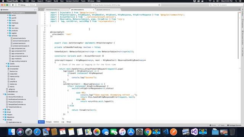
Task: Switch to the Changes view tab
Action: [x=48, y=122]
